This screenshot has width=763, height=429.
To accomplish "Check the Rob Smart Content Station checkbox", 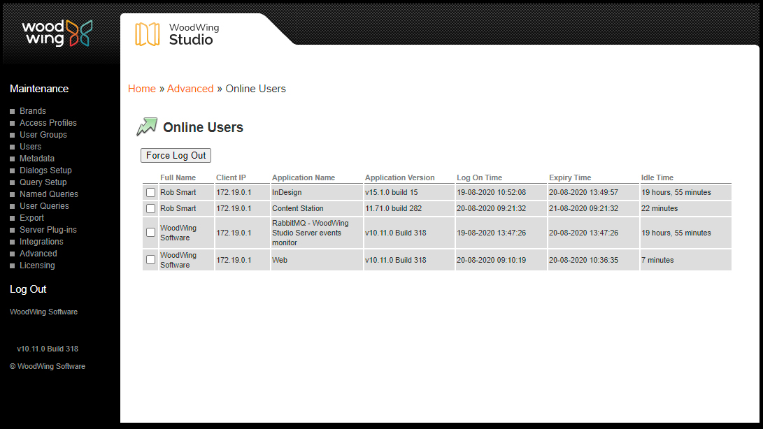I will pyautogui.click(x=151, y=209).
